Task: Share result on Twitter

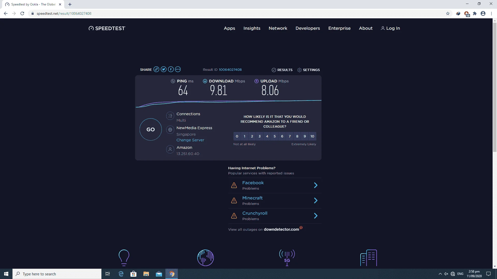Action: [x=164, y=69]
